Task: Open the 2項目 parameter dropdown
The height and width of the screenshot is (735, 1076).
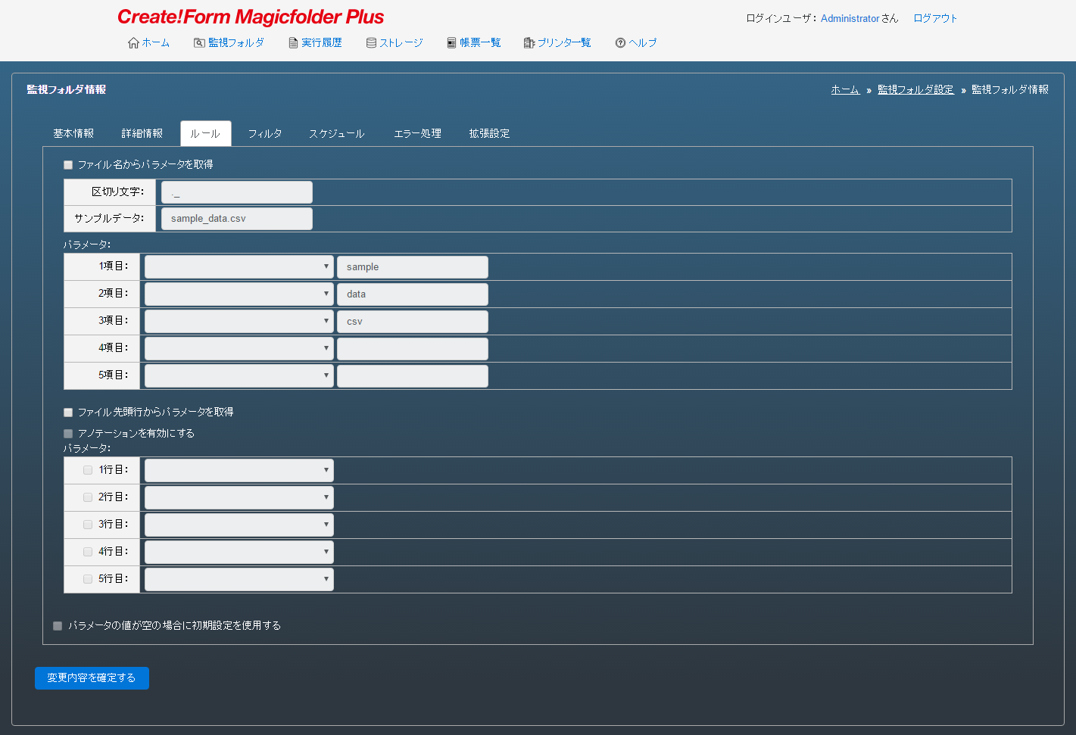Action: [x=239, y=294]
